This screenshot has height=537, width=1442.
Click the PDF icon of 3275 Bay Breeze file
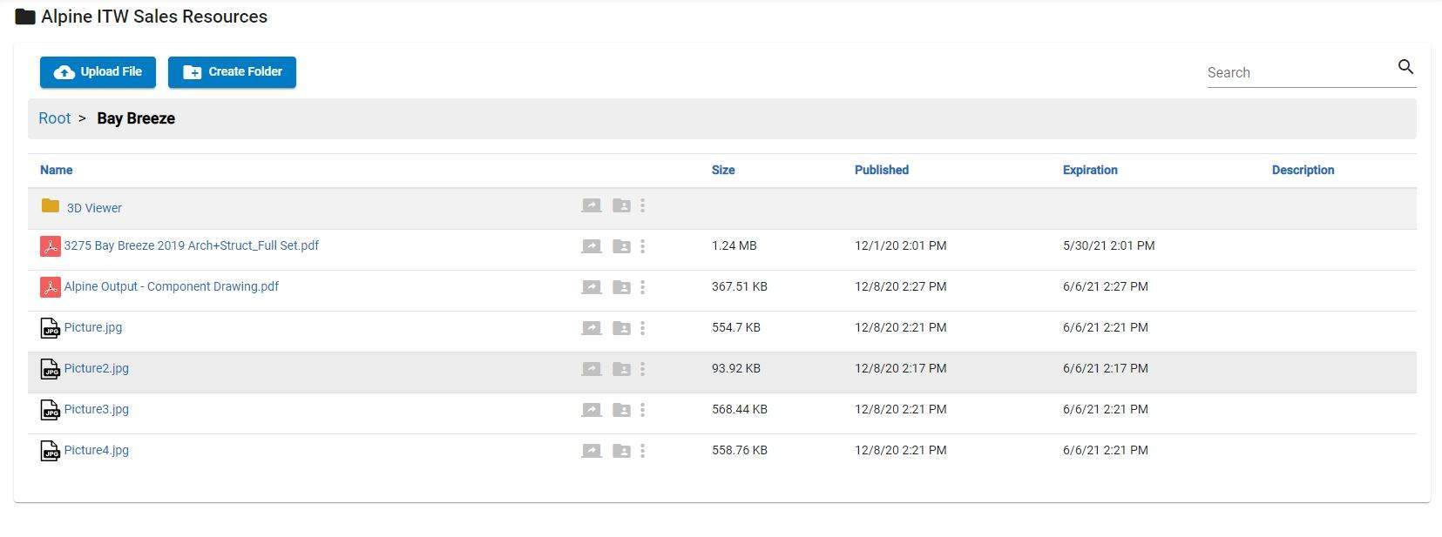click(x=51, y=246)
